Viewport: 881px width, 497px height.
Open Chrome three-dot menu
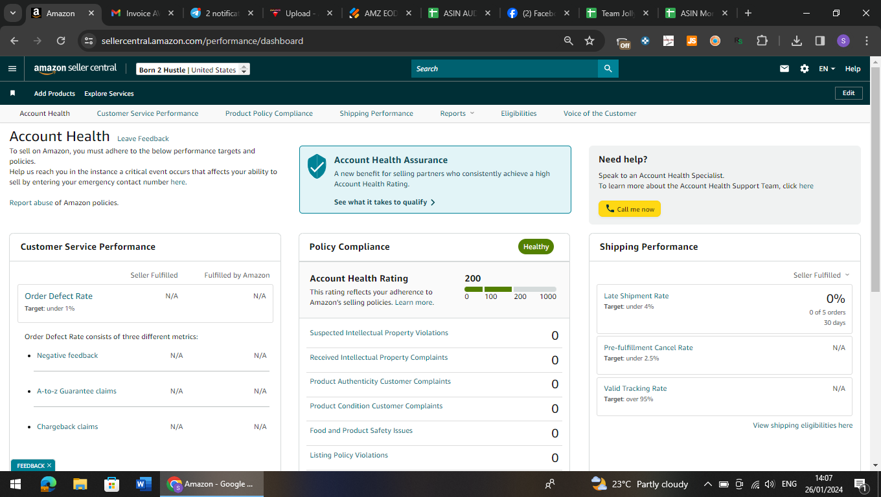coord(867,41)
